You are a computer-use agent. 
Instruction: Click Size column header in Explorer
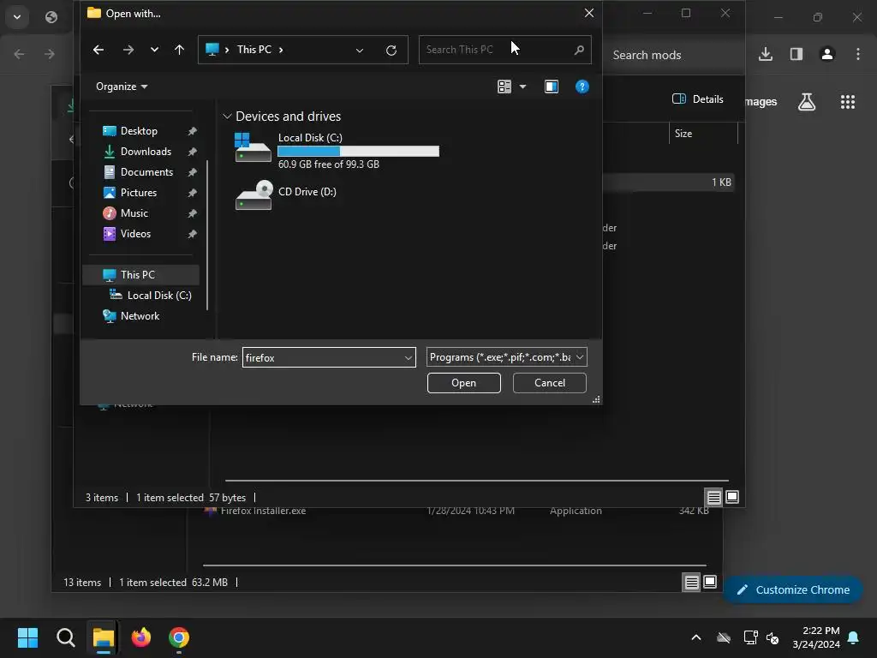point(703,134)
